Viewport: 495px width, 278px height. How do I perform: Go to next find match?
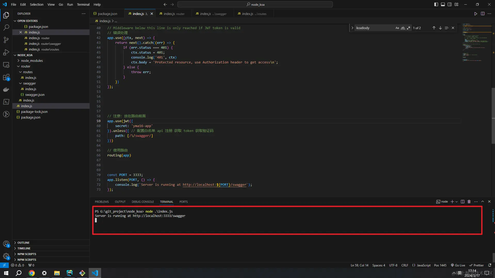440,28
